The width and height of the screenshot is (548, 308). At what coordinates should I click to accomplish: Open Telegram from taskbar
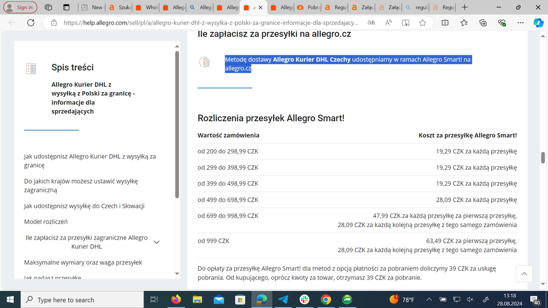[283, 300]
